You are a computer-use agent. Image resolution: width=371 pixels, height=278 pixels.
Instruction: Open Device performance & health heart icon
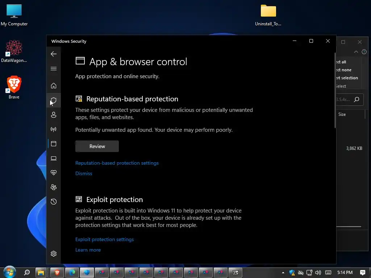[54, 173]
